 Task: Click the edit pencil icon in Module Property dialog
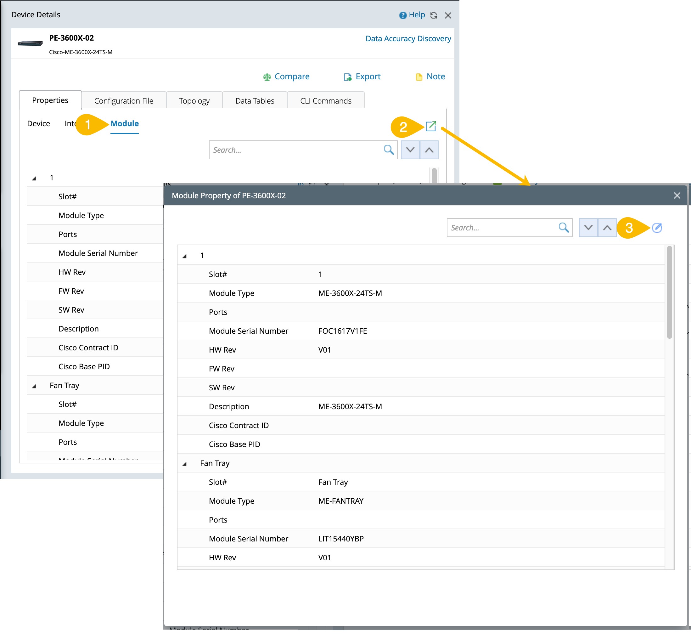coord(656,228)
